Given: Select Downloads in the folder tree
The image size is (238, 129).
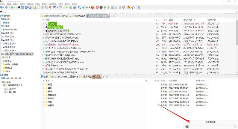Looking at the screenshot, I should coord(11,30).
